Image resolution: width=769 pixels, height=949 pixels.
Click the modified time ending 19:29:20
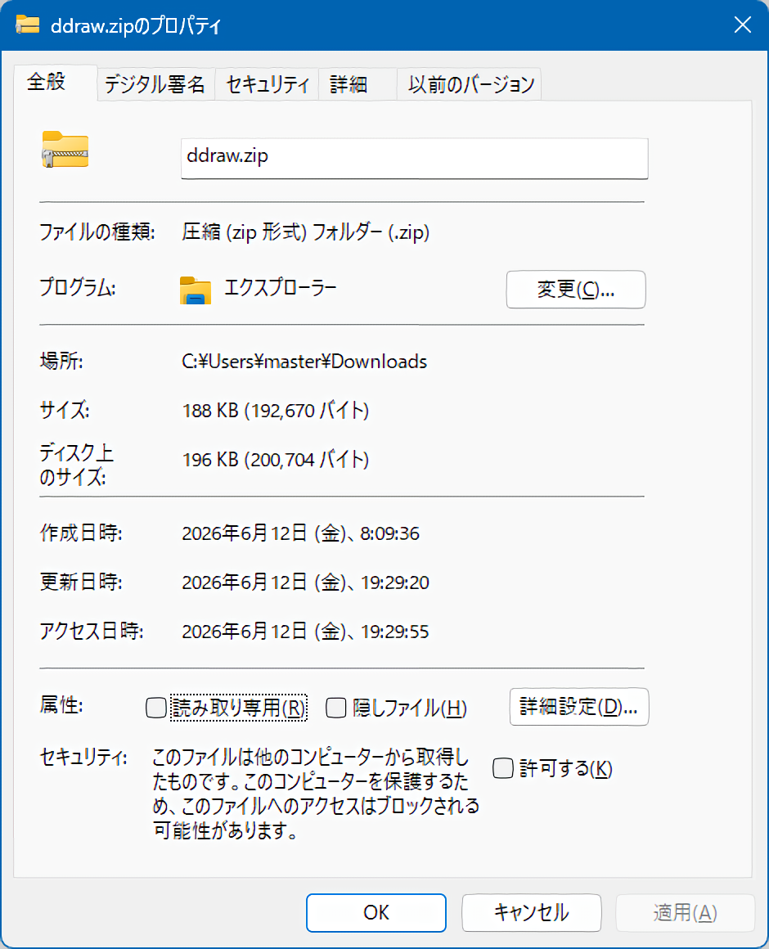[305, 582]
